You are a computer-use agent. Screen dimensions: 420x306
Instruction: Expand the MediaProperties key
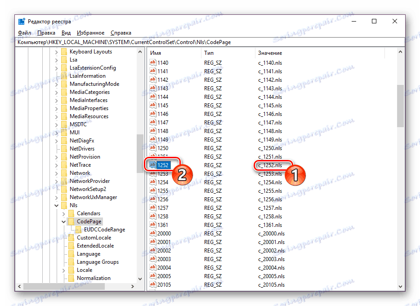[57, 109]
